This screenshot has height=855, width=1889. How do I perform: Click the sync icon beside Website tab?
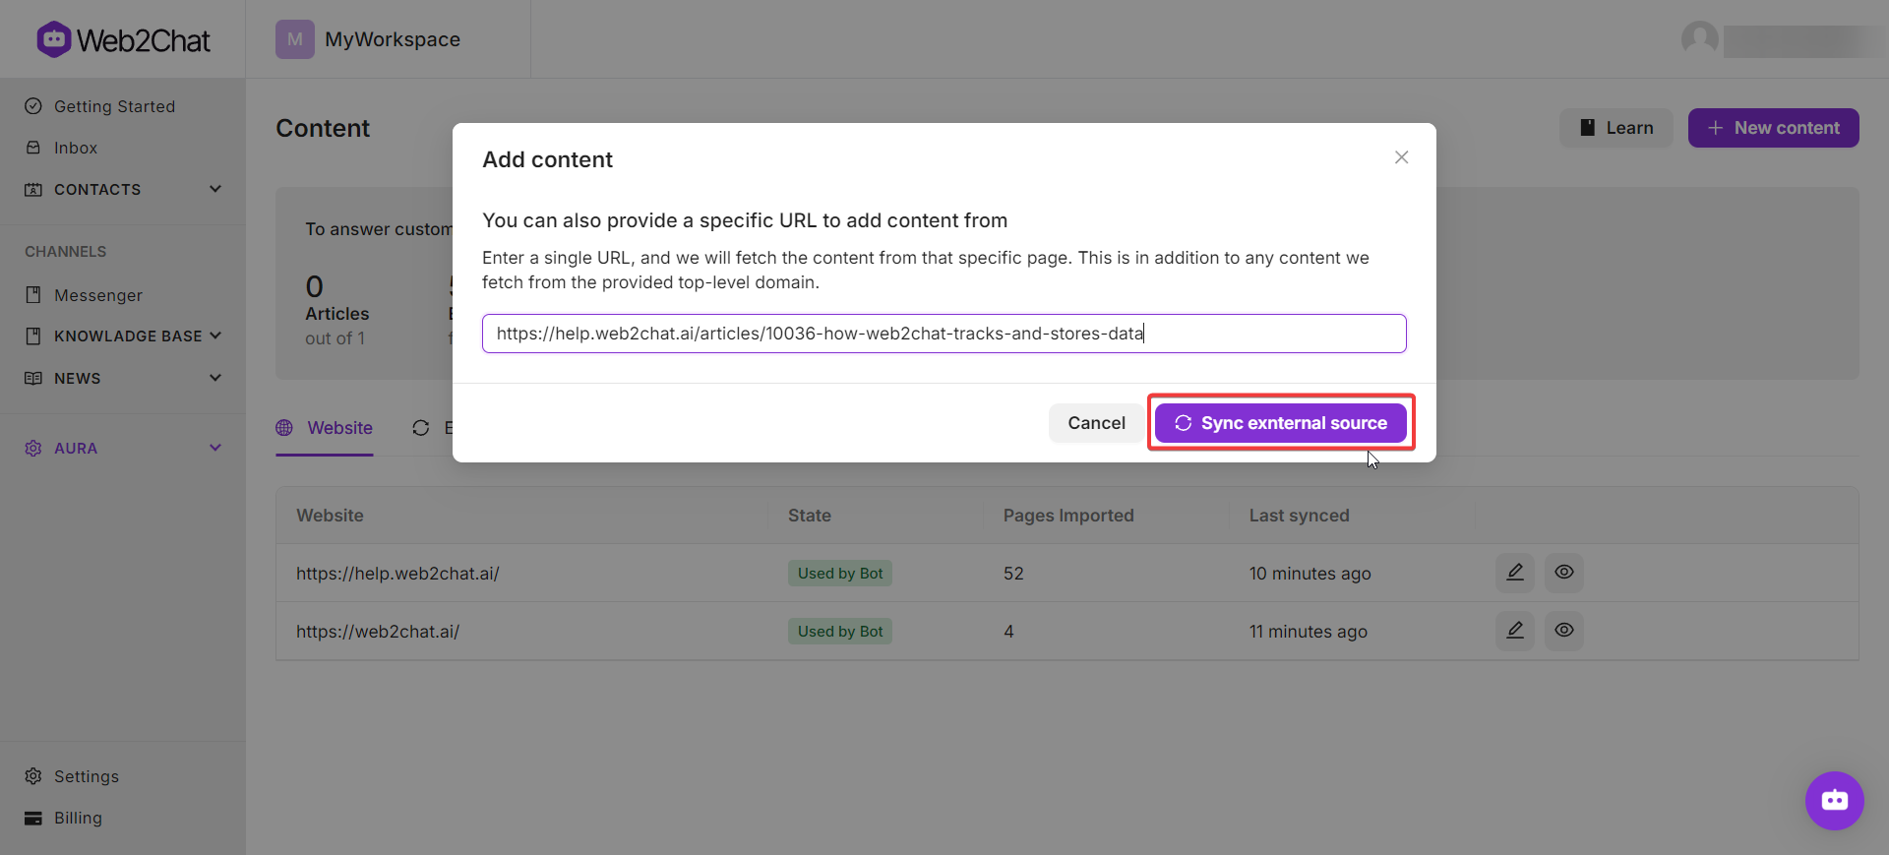point(421,428)
